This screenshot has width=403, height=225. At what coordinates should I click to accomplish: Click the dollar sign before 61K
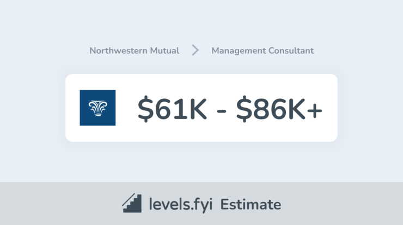[x=145, y=109]
